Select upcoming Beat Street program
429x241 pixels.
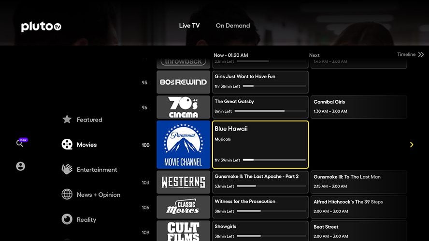tap(358, 231)
